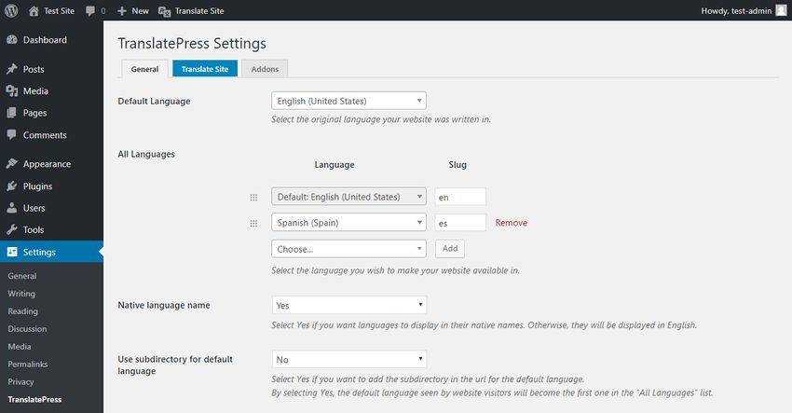Switch to the Addons tab

tap(265, 69)
